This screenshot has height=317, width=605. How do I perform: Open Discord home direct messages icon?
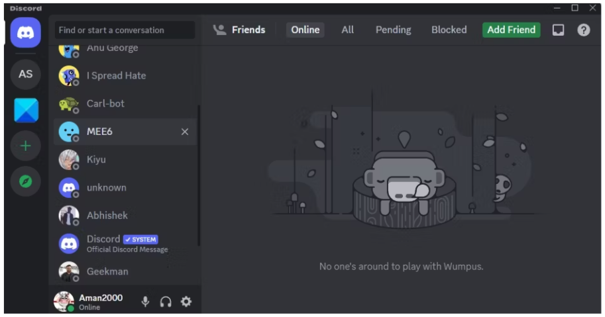(x=25, y=32)
